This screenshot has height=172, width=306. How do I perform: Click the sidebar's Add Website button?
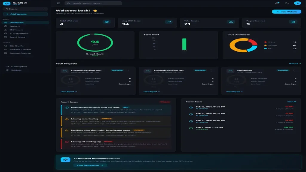coord(25,14)
